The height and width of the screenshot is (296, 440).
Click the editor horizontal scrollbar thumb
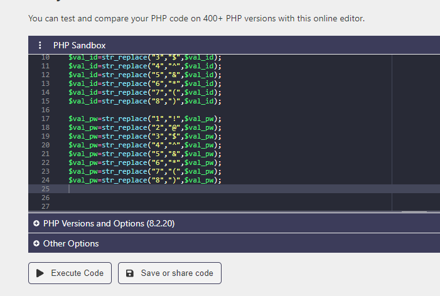pos(414,211)
